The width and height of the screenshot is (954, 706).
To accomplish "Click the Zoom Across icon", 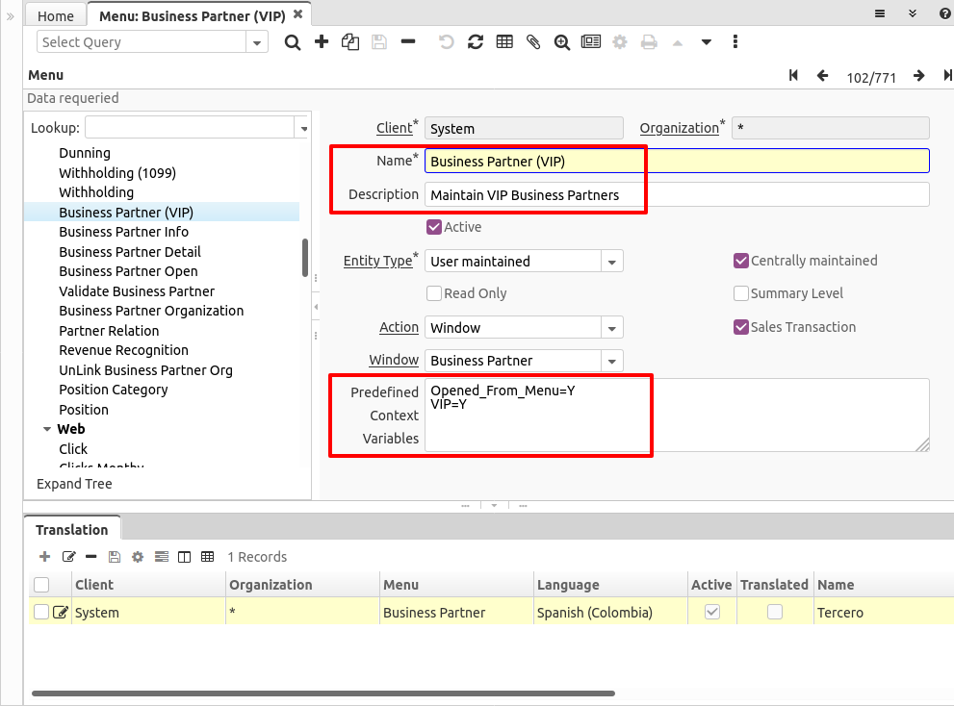I will click(x=562, y=42).
